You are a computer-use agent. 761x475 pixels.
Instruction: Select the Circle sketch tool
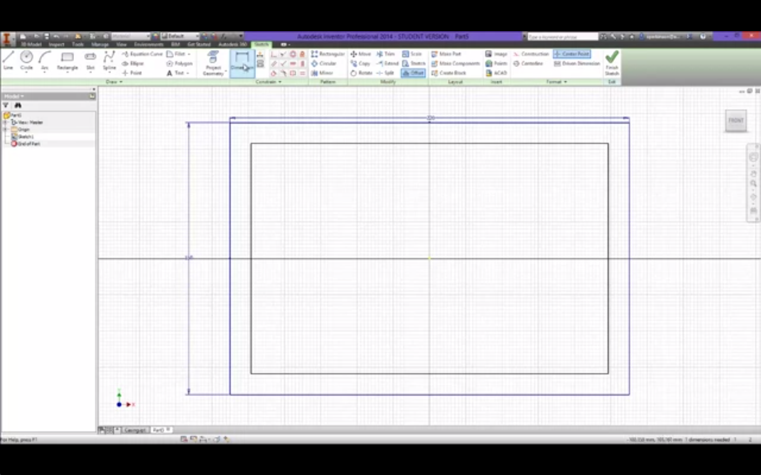coord(26,60)
